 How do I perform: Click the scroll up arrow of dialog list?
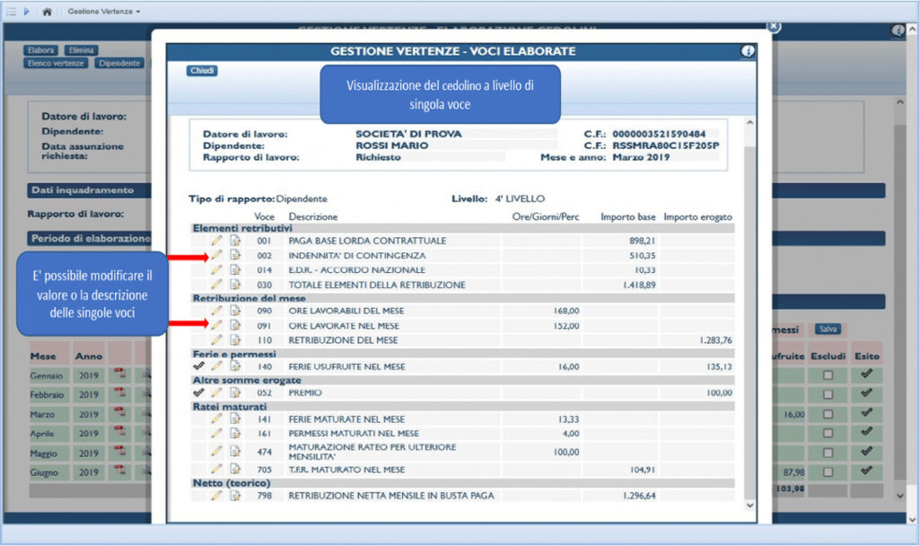(x=749, y=123)
